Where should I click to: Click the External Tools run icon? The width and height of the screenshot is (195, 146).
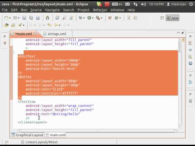point(98,18)
